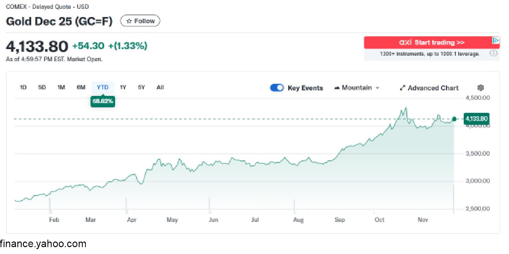This screenshot has height=254, width=509.
Task: Select the 1D time range
Action: tap(23, 87)
